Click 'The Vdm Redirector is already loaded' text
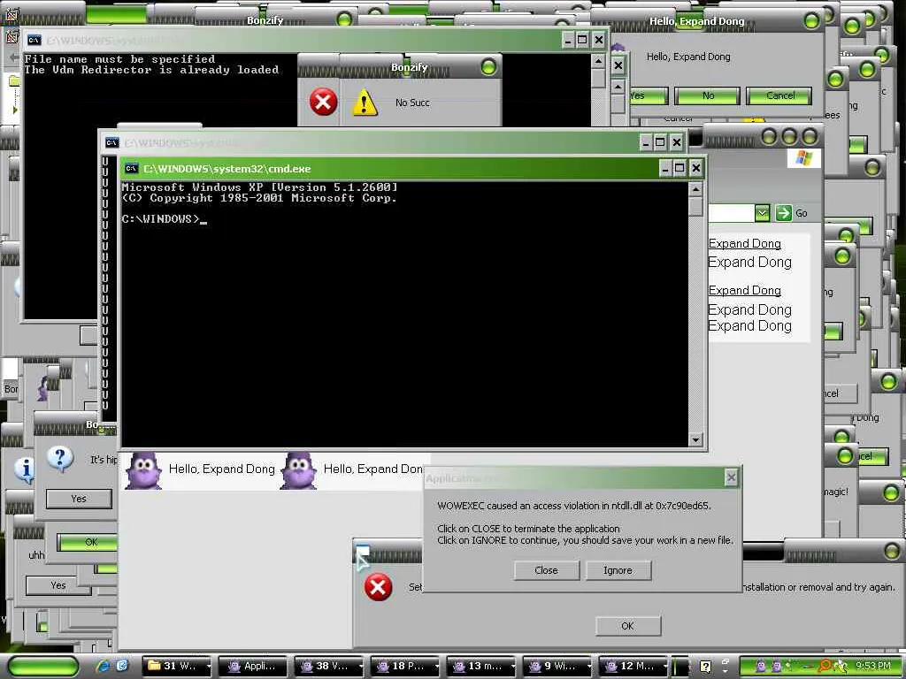 tap(151, 70)
